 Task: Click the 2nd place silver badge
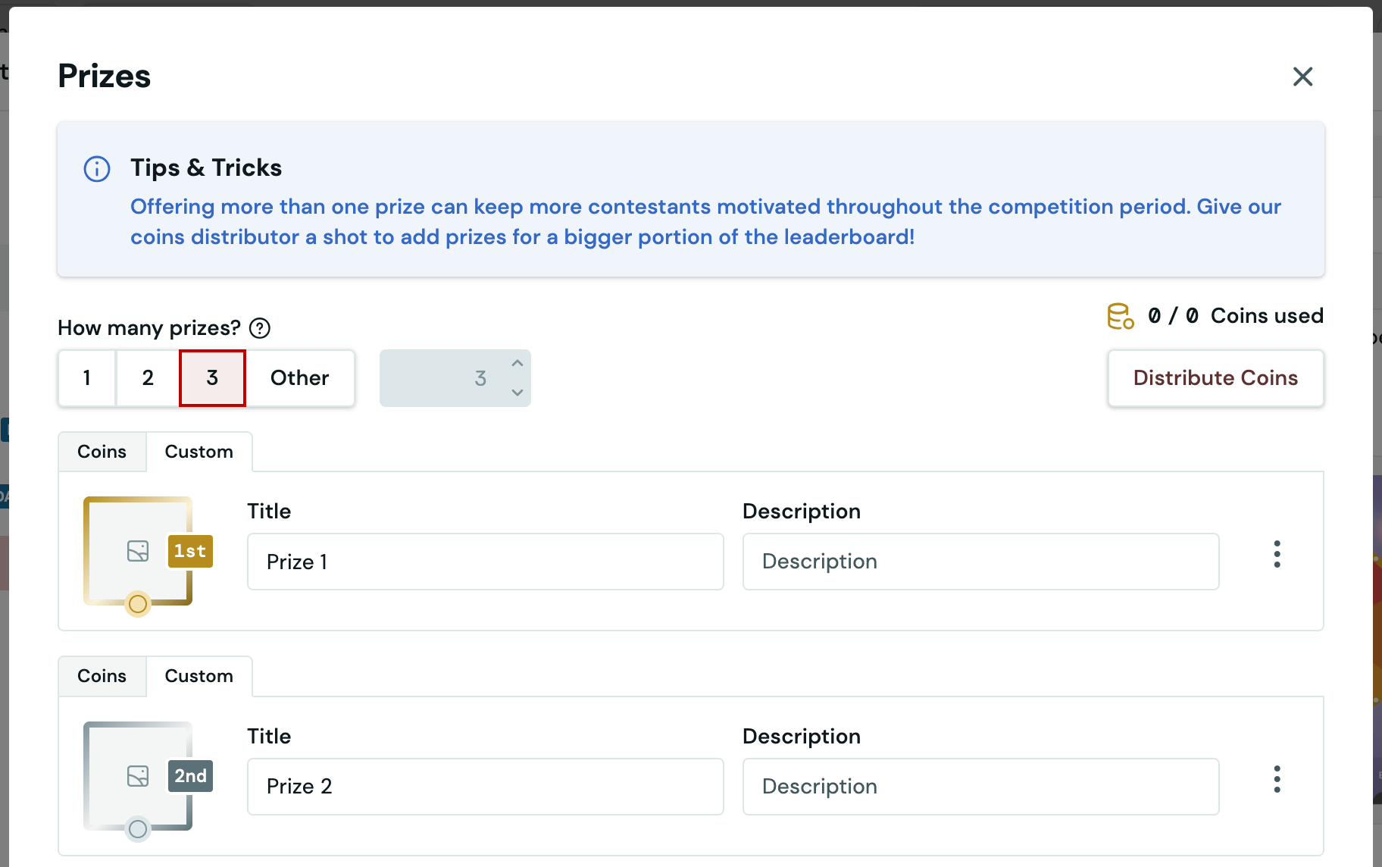click(190, 776)
